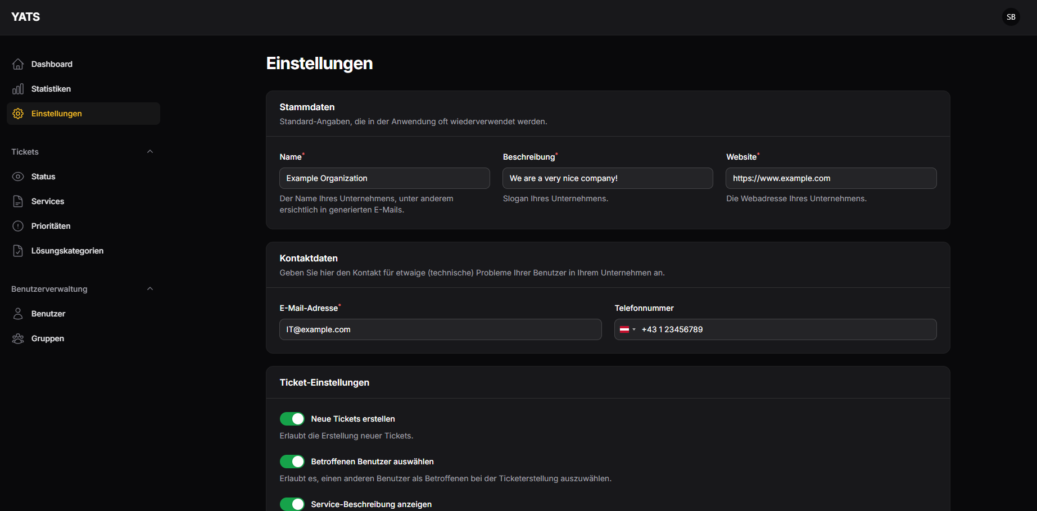Click the Gruppen people icon
The width and height of the screenshot is (1037, 511).
pos(17,338)
